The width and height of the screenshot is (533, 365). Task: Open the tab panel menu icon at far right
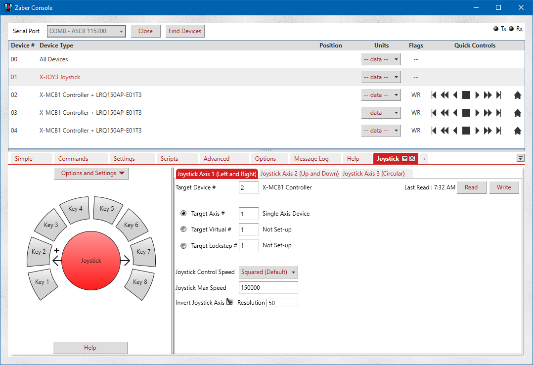tap(520, 158)
